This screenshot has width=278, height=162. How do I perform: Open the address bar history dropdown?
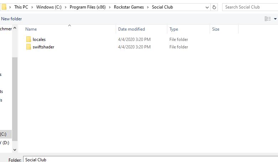tap(207, 7)
